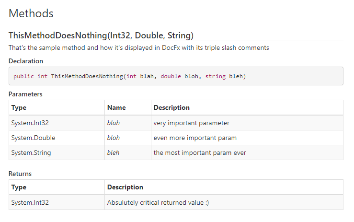Viewport: 354px width, 222px height.
Task: Click the Declaration subheading
Action: (x=26, y=61)
